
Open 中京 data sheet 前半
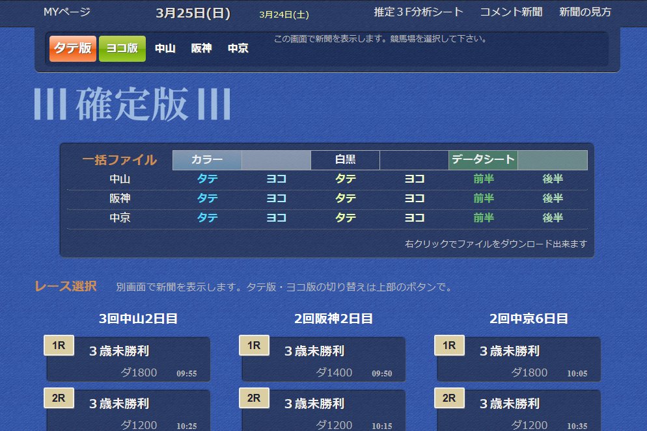click(x=484, y=218)
